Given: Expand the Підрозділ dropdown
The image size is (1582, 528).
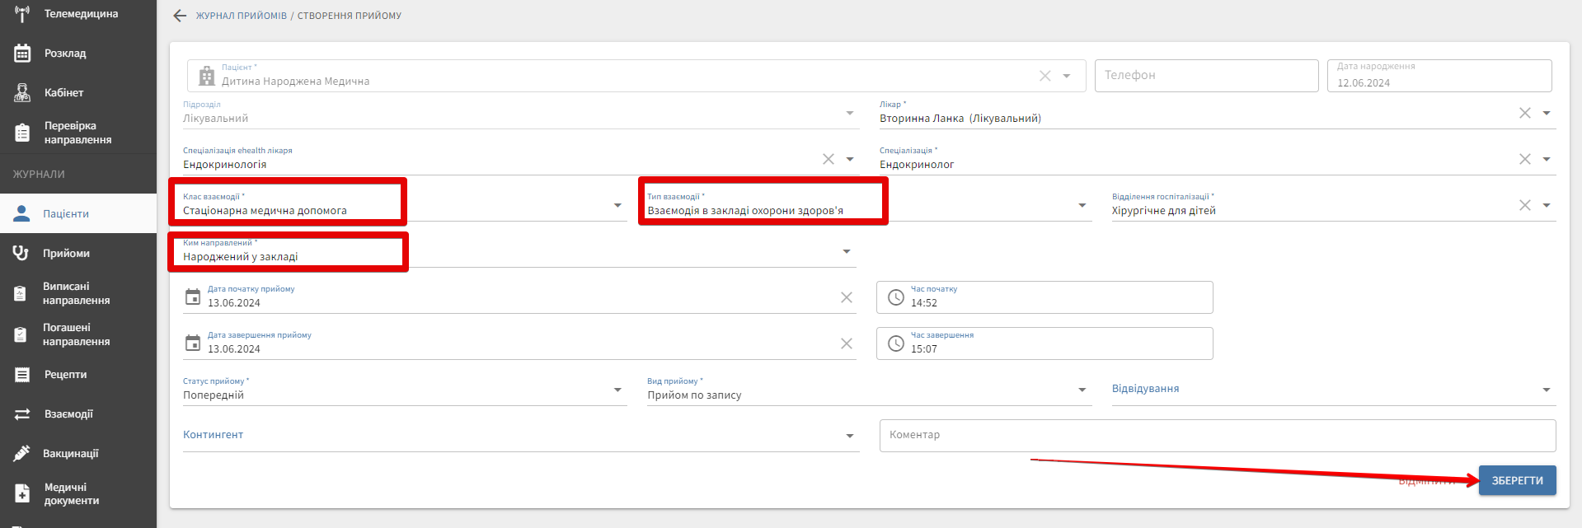Looking at the screenshot, I should 850,113.
